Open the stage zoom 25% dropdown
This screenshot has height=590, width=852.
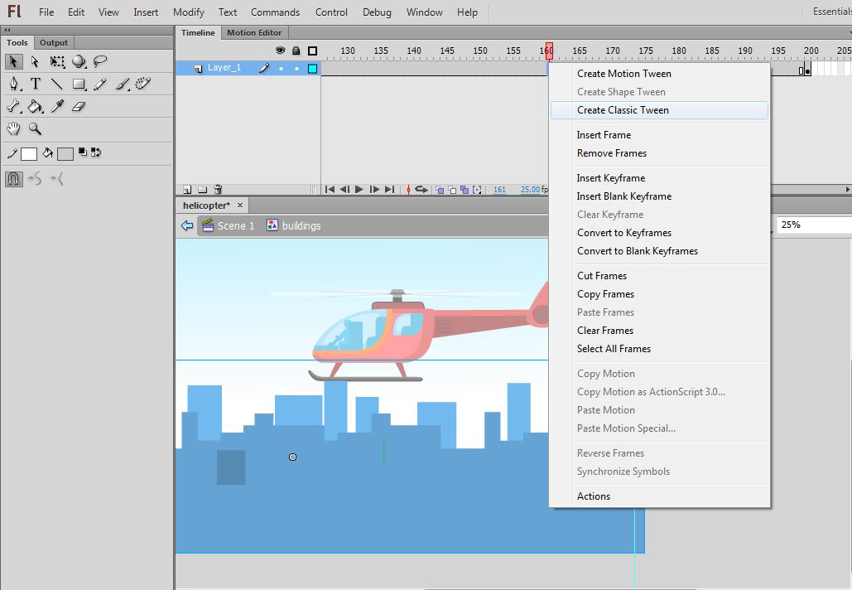pyautogui.click(x=815, y=225)
